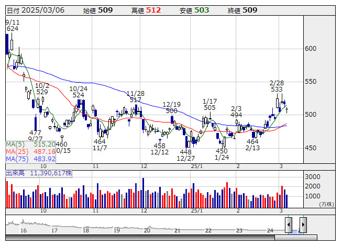Click the 12/12 low label 458

point(159,146)
